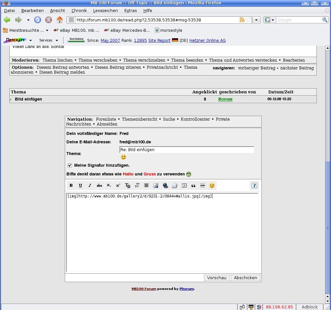Open the Netcraft Services dropdown
This screenshot has height=310, width=331.
click(x=49, y=40)
